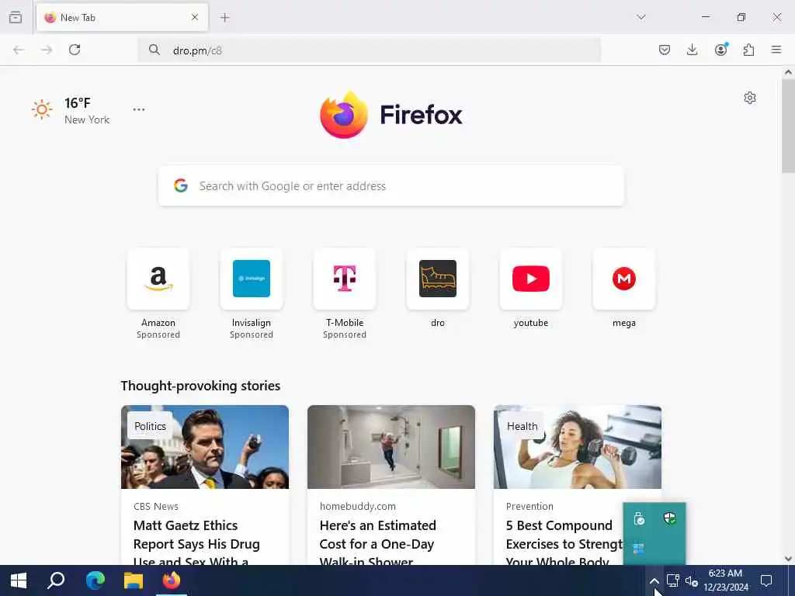795x596 pixels.
Task: Open the clock showing 6:23 AM
Action: pyautogui.click(x=726, y=580)
